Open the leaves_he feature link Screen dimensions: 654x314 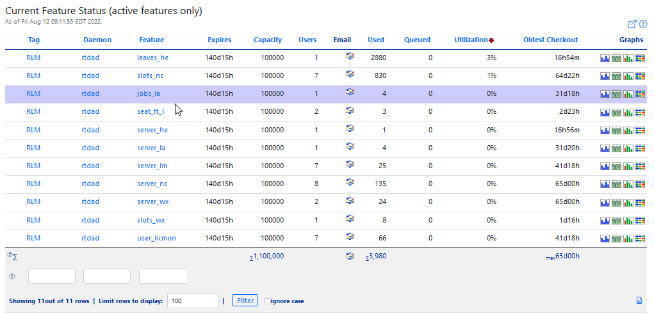pos(152,58)
